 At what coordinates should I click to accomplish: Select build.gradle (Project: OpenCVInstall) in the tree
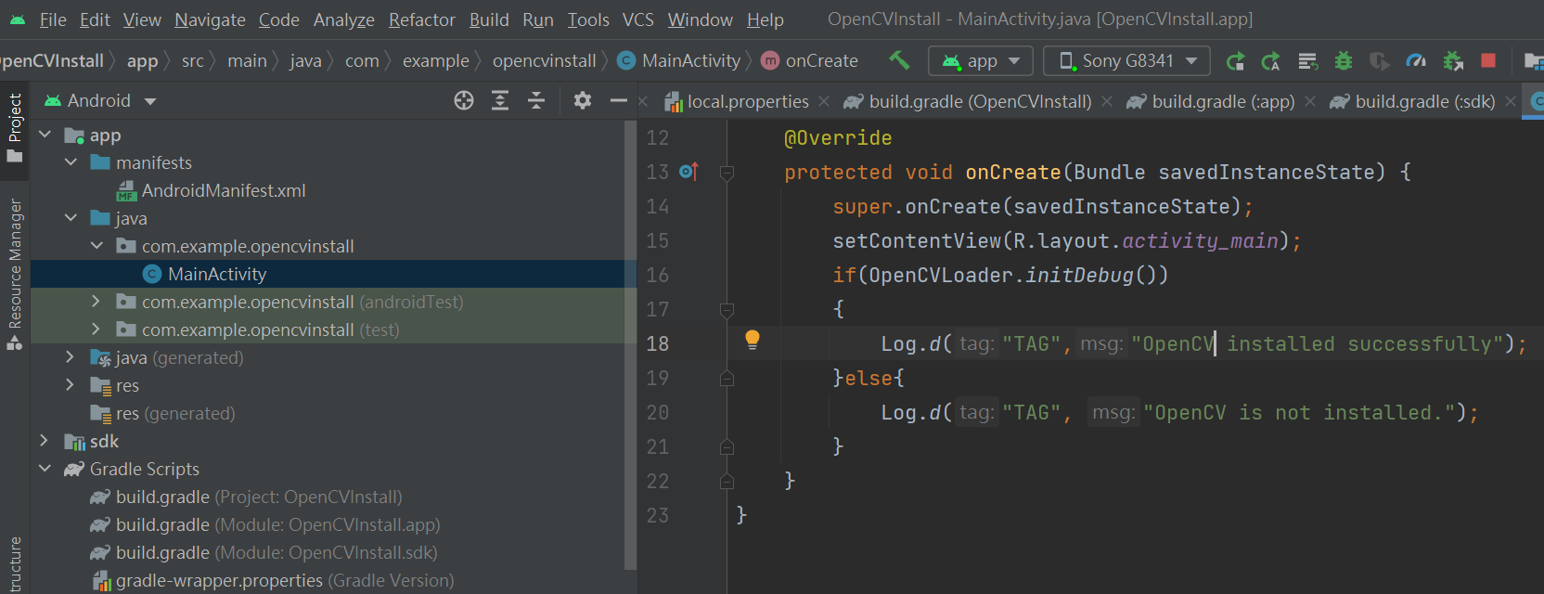click(x=259, y=497)
